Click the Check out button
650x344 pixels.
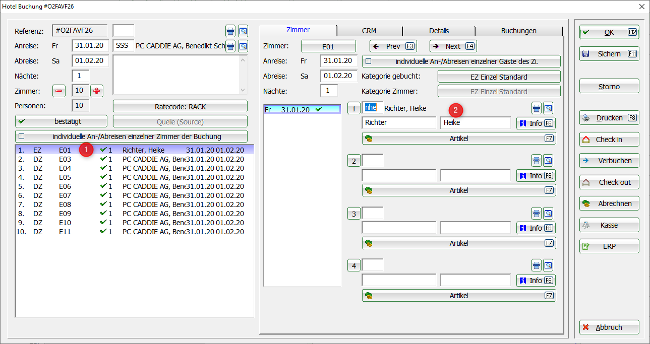(609, 182)
